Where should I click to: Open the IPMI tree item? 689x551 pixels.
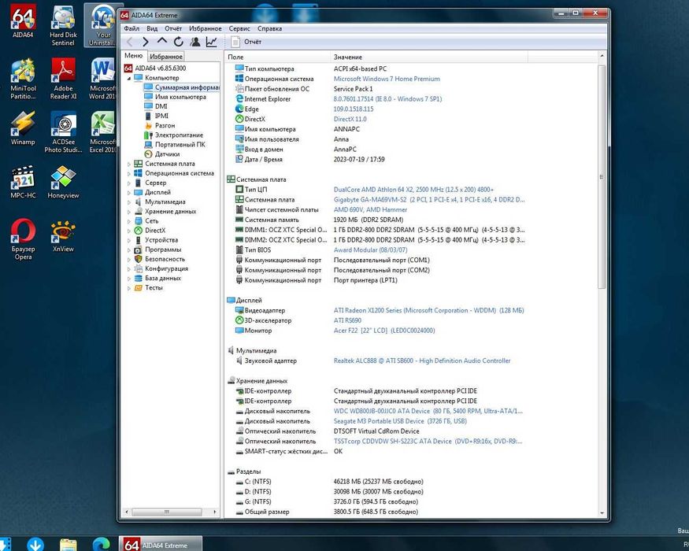pos(157,116)
